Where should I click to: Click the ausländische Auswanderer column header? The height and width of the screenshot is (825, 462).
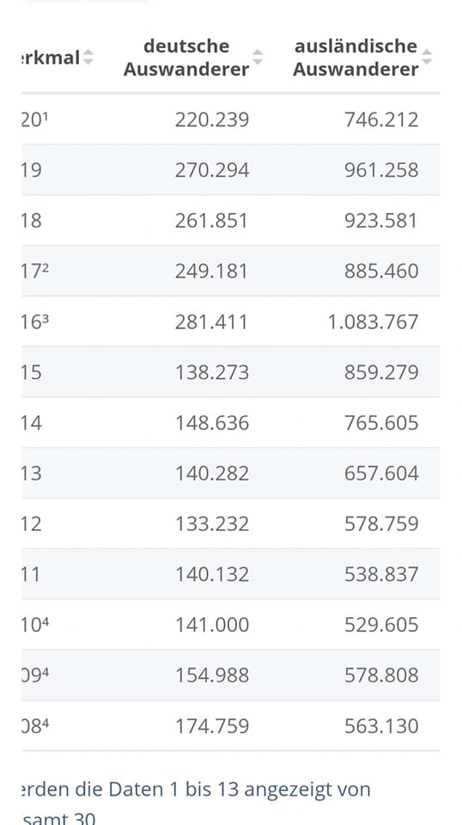[x=356, y=58]
